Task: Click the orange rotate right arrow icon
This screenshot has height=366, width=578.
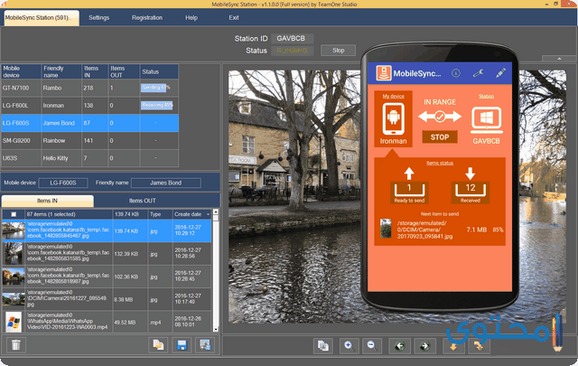Action: [478, 346]
